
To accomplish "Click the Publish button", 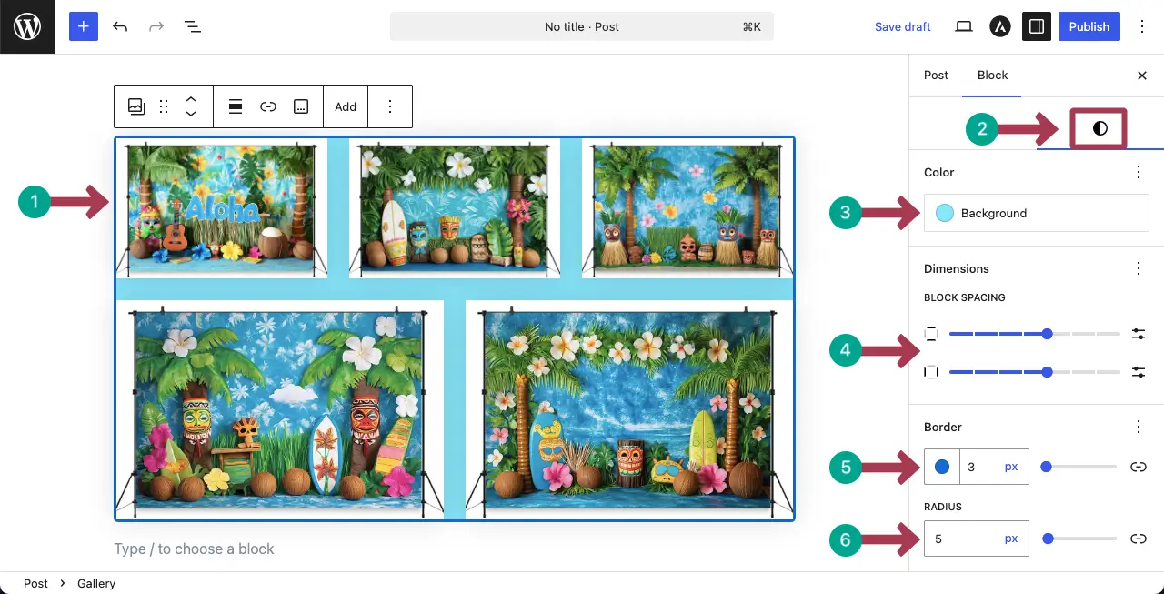I will [x=1089, y=26].
